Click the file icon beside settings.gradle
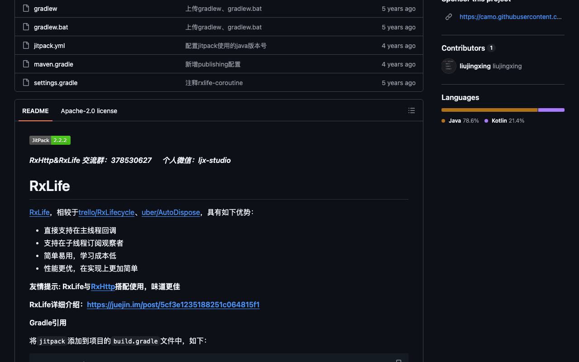 click(x=26, y=82)
